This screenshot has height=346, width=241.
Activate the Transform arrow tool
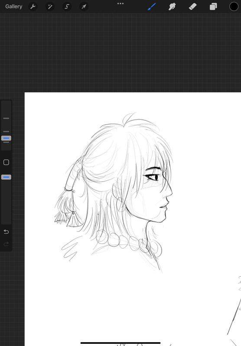[x=84, y=6]
